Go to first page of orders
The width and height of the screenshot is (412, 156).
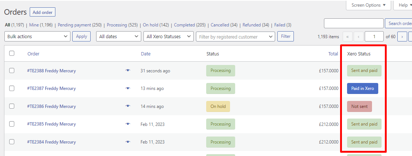348,37
